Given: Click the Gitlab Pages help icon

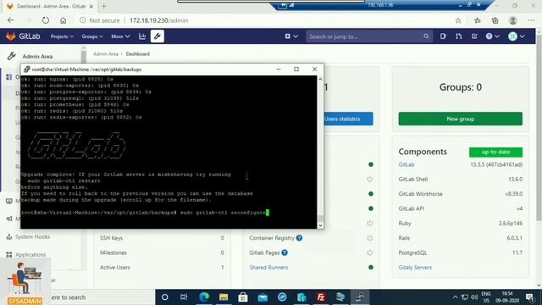Looking at the screenshot, I should pyautogui.click(x=285, y=252).
